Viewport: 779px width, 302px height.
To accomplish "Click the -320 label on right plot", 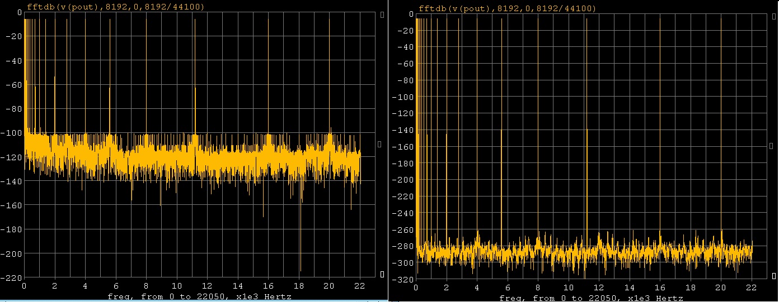I will click(x=403, y=279).
